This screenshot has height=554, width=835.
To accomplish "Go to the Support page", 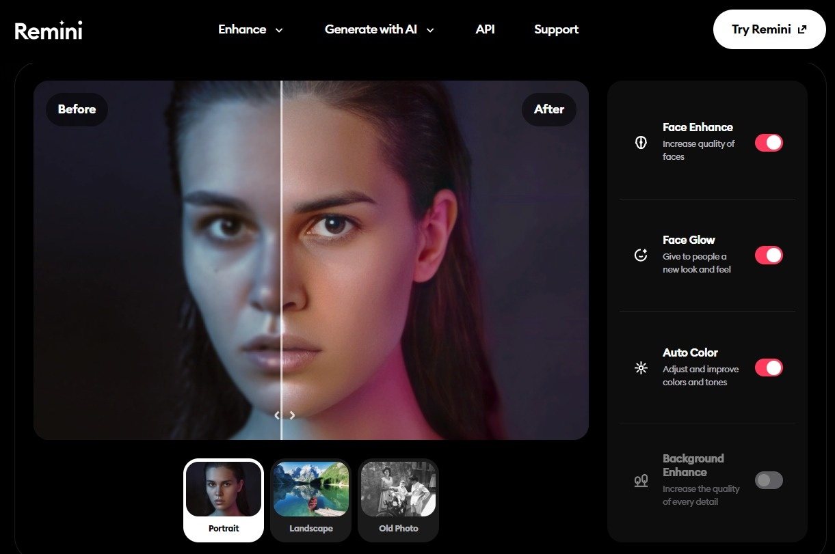I will [556, 29].
